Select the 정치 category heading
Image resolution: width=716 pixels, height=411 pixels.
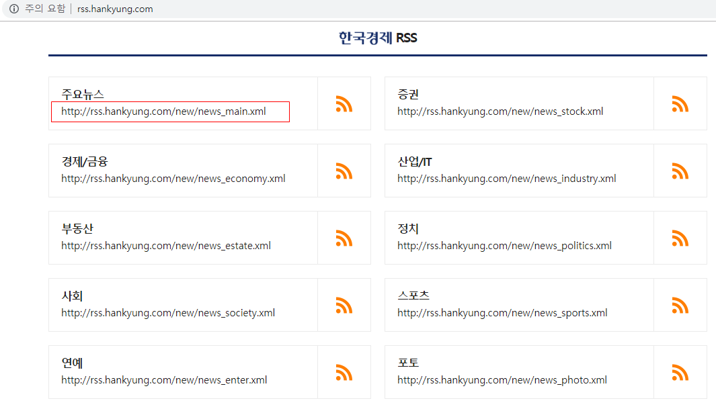pos(408,228)
